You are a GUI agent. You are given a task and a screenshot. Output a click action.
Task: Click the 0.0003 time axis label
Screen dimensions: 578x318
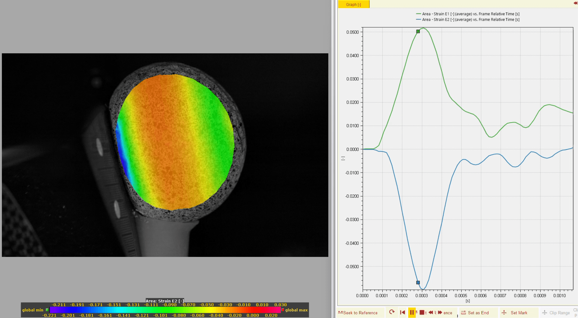422,296
